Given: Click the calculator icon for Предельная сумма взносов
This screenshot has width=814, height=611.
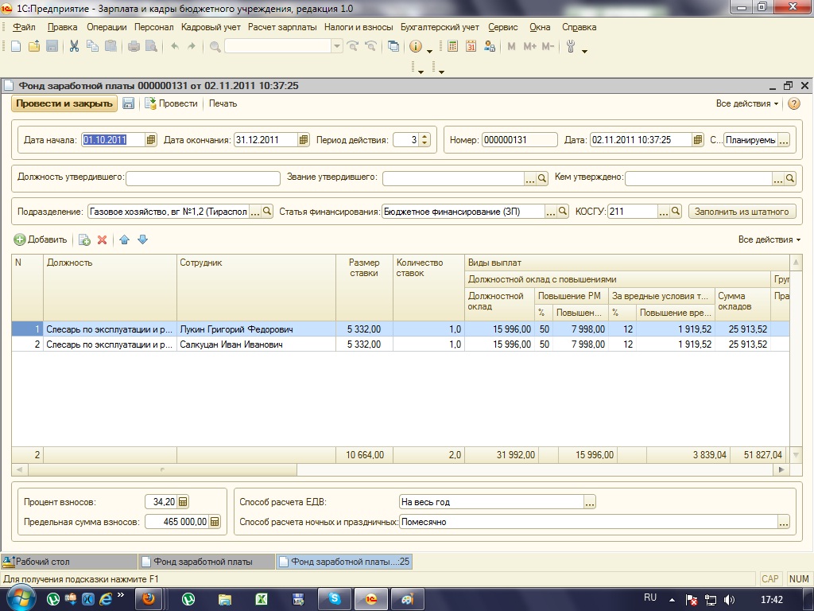Looking at the screenshot, I should [x=215, y=522].
